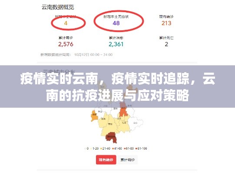Viewport: 235px width, 173px height.
Task: Click the asymptomatic count 48
Action: pos(116,23)
